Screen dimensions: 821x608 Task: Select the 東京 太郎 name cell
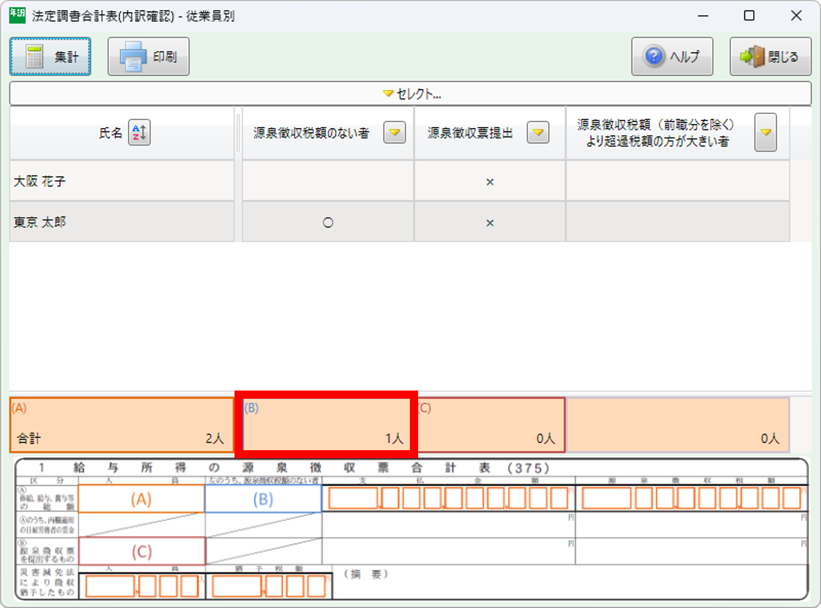tap(122, 223)
